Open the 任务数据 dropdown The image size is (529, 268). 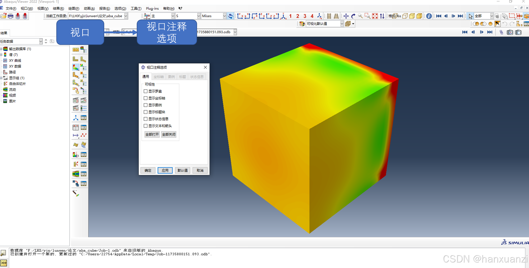(41, 41)
